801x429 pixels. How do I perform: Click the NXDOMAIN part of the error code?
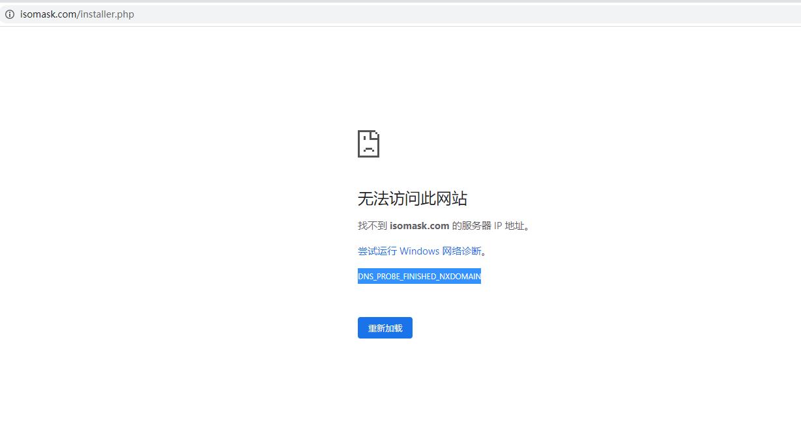[460, 277]
